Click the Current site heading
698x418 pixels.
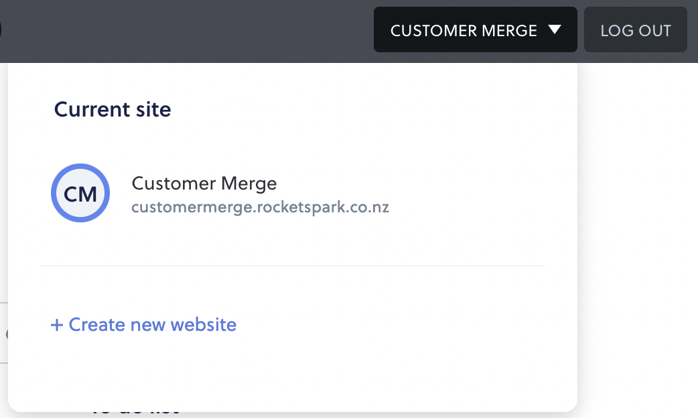coord(113,109)
